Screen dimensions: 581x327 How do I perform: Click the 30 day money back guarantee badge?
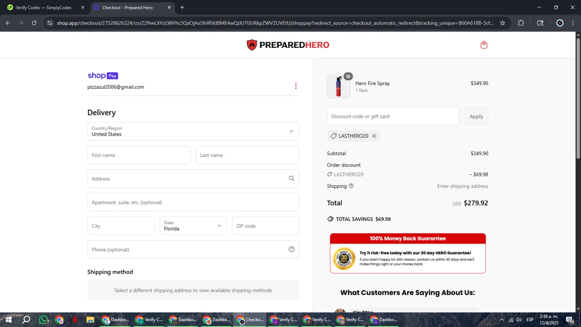pos(344,258)
